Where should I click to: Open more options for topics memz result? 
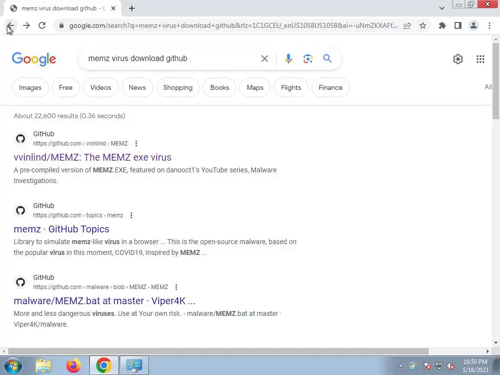[x=131, y=215]
